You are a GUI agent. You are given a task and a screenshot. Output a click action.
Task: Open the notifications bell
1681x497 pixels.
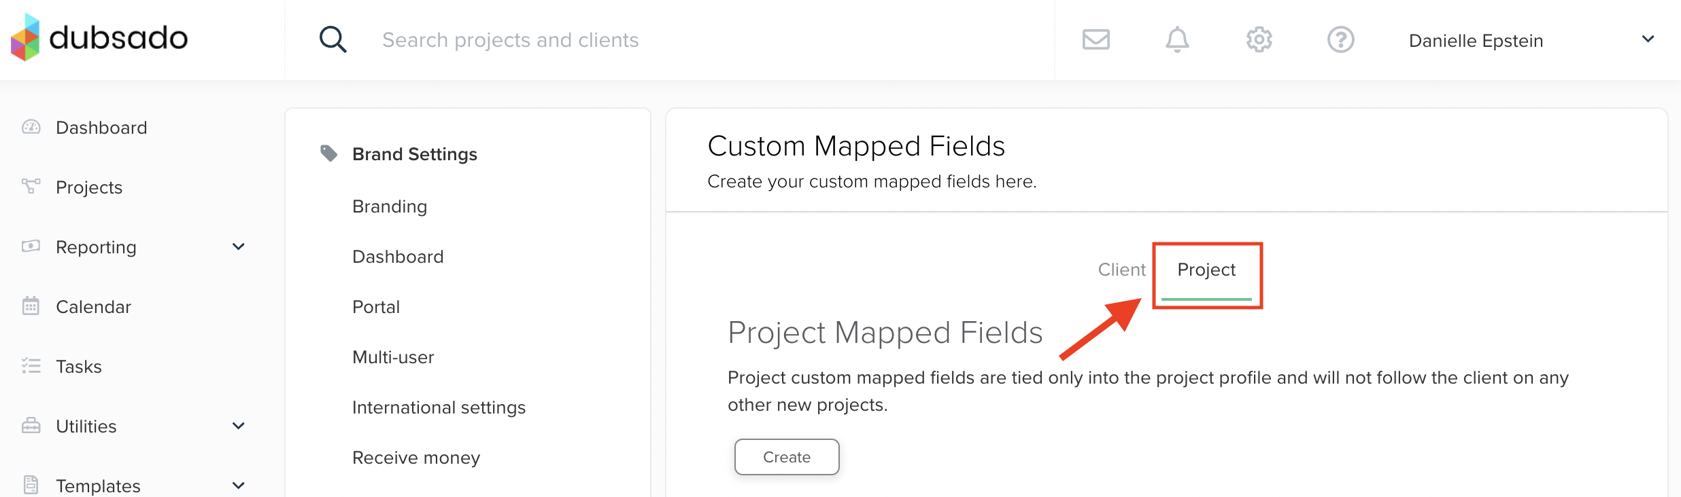click(x=1177, y=39)
